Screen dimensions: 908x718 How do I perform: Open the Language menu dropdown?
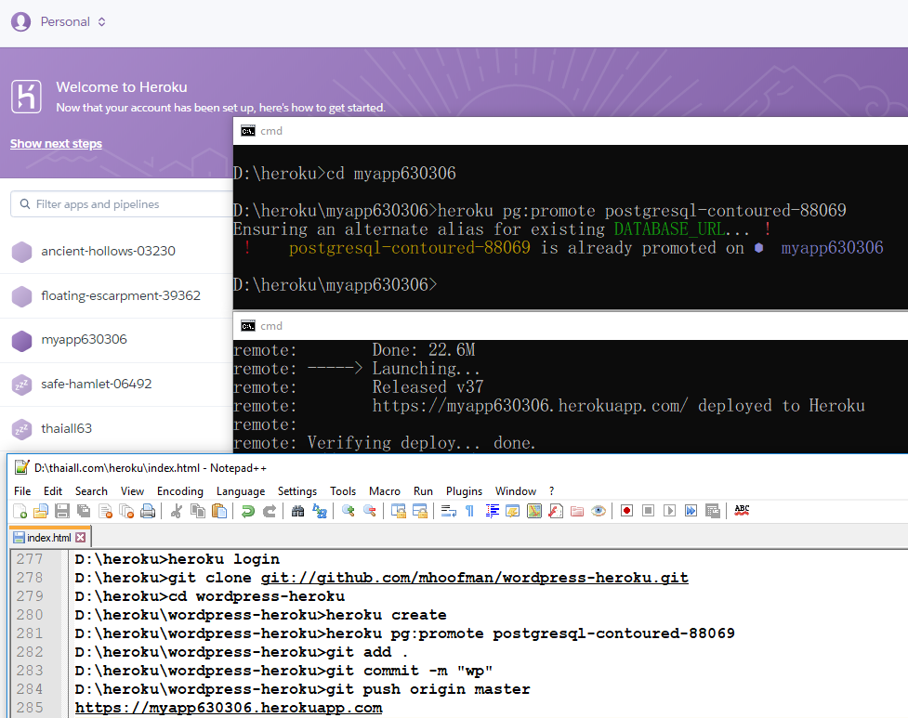pyautogui.click(x=241, y=490)
